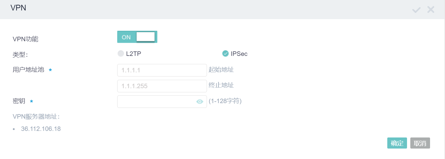Select the L2TP type radio button

tap(121, 54)
